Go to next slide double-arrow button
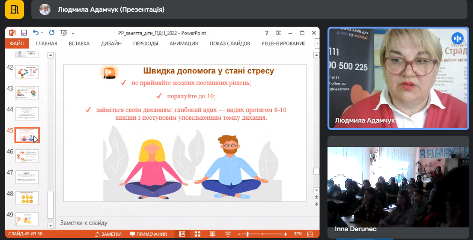 [316, 204]
